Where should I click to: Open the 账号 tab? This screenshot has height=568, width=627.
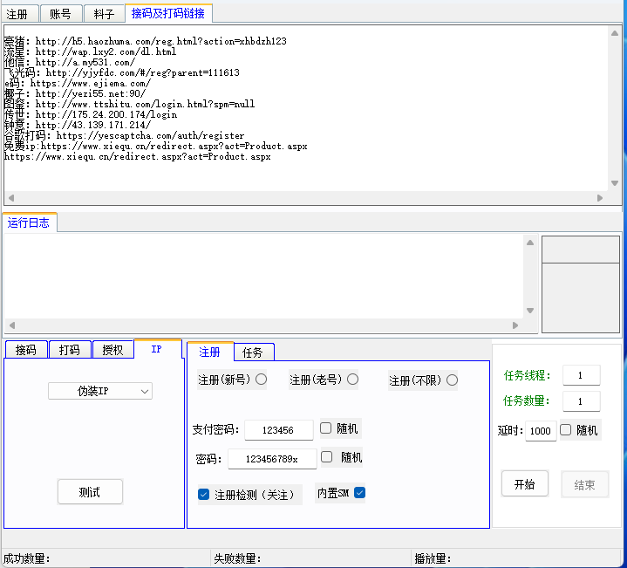pyautogui.click(x=61, y=14)
